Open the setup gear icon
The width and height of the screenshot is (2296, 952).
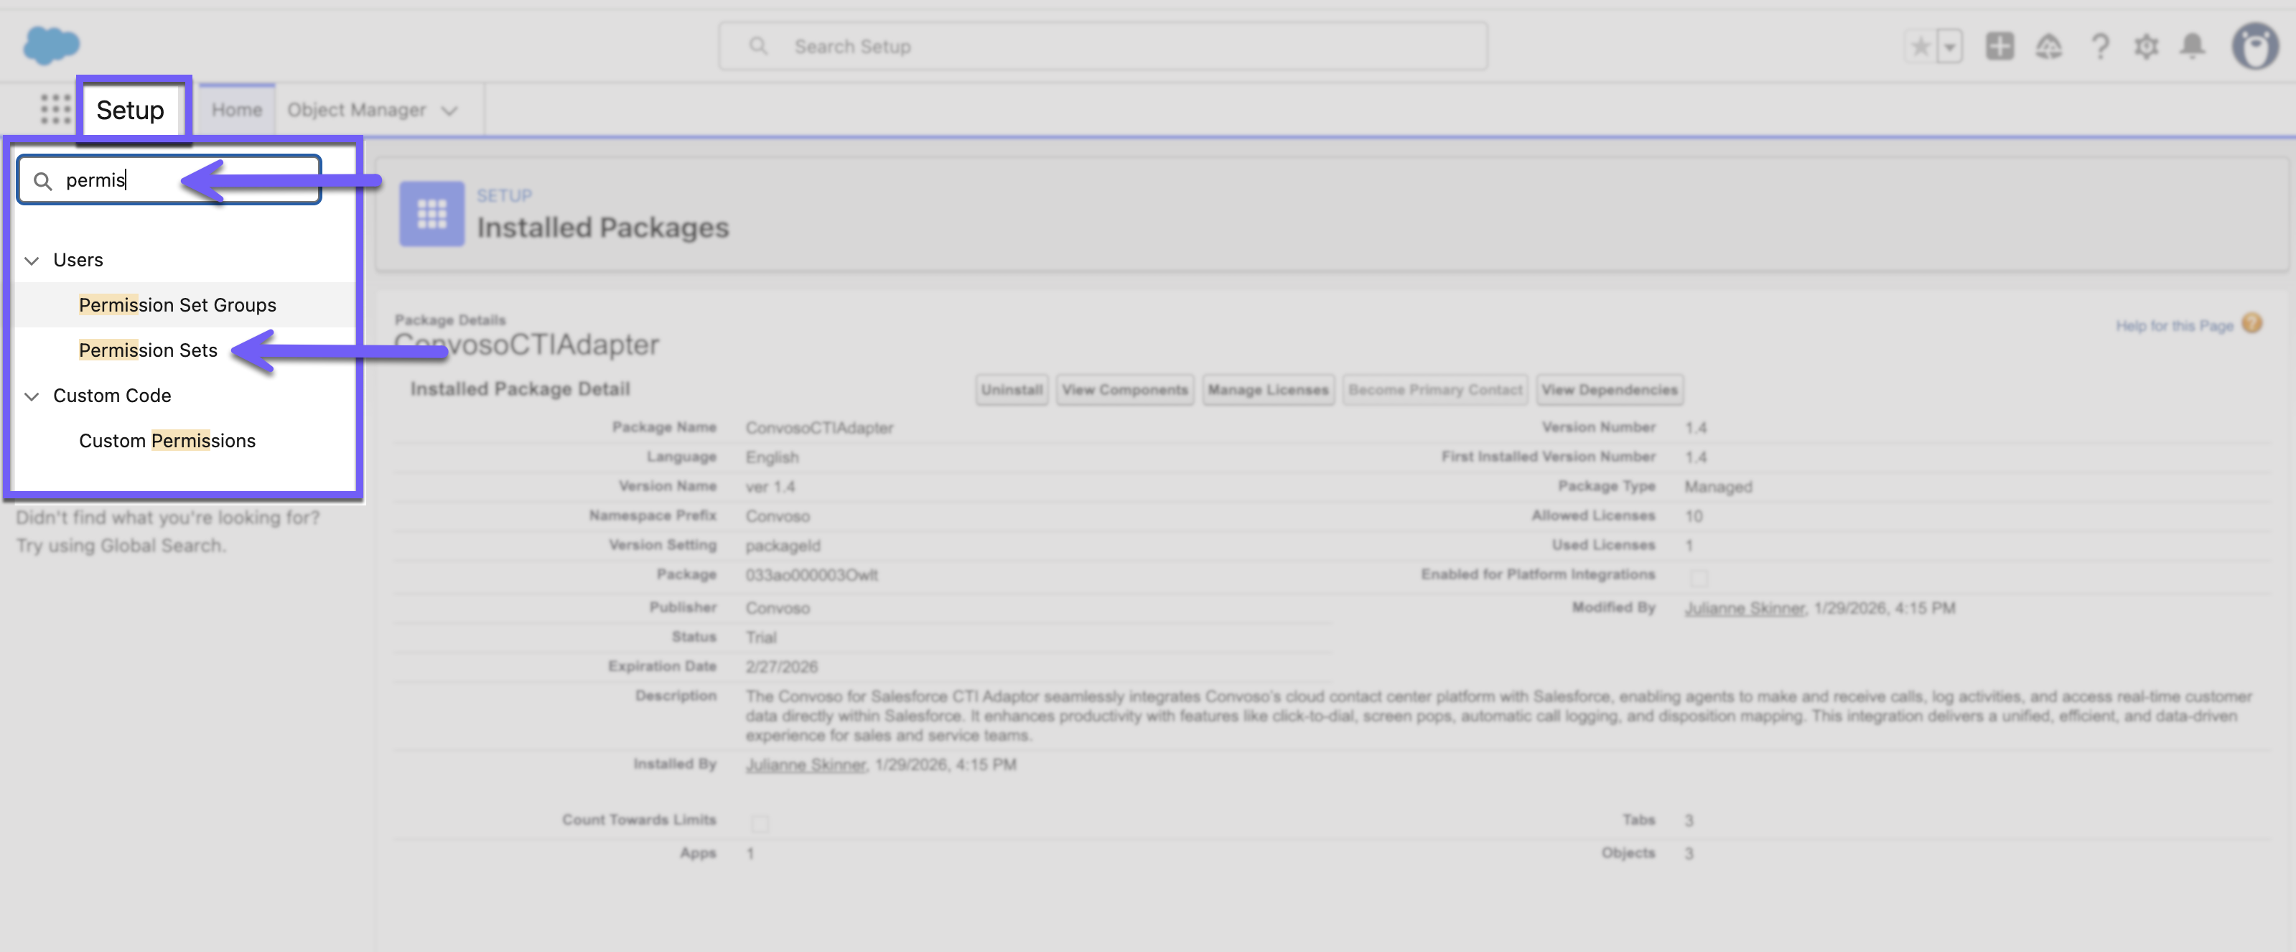[x=2146, y=47]
